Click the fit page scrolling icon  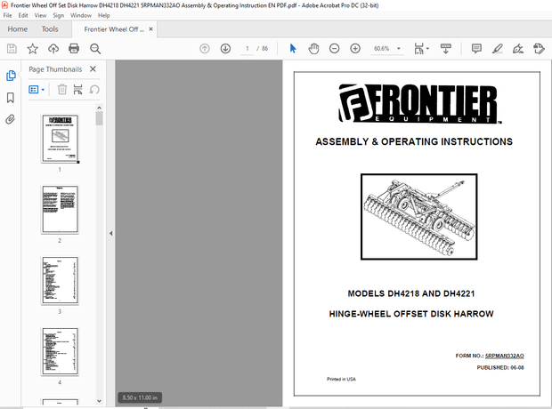[419, 49]
